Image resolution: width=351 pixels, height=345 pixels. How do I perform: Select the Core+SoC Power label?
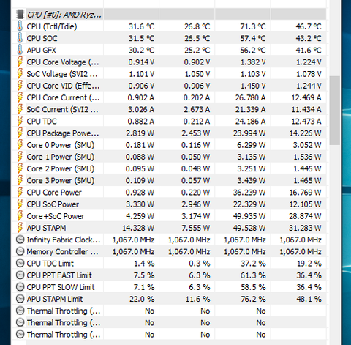(56, 216)
